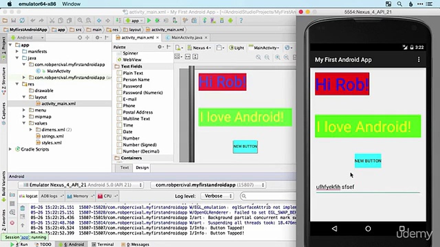
Task: Clear logcat with the trash icon
Action: point(22,208)
